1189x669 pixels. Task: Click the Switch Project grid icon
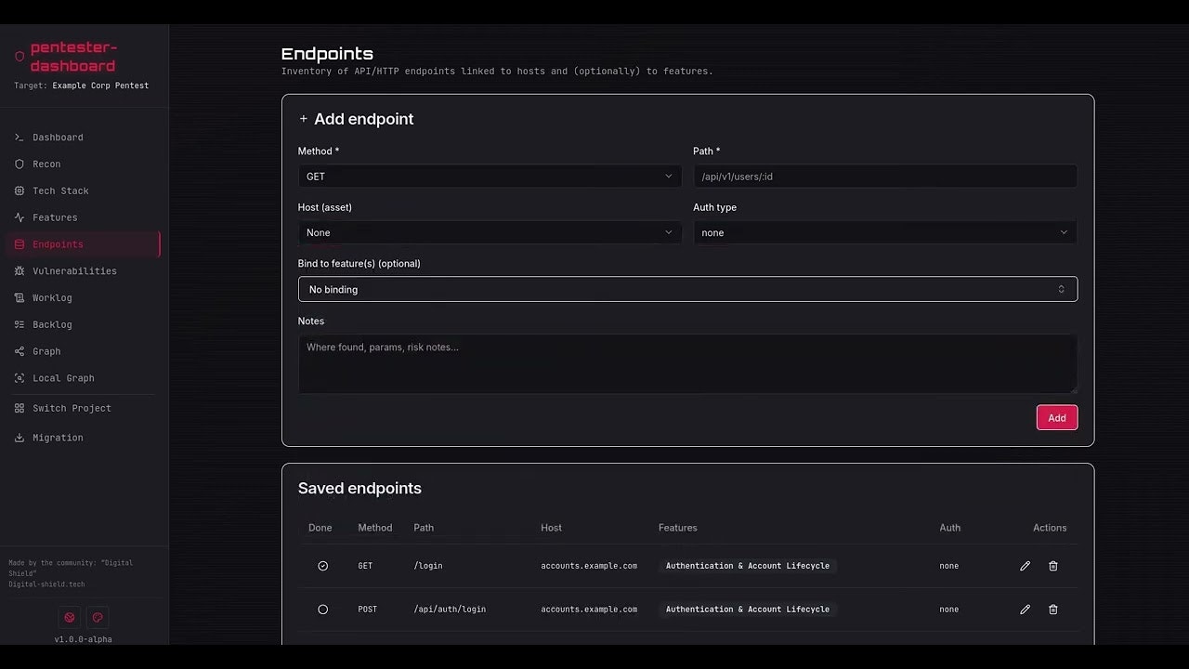point(20,408)
